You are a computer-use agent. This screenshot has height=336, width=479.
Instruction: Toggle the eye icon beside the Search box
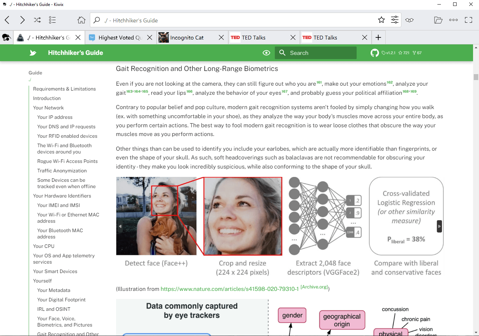266,53
